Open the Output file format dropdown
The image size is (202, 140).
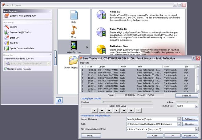(x=179, y=119)
